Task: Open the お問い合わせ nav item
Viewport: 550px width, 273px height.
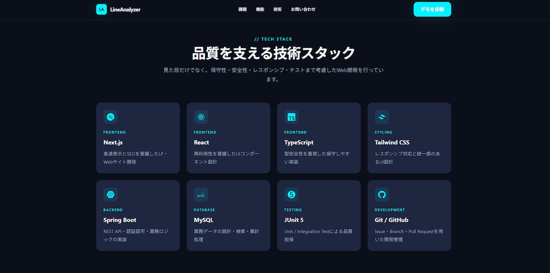Action: coord(303,9)
